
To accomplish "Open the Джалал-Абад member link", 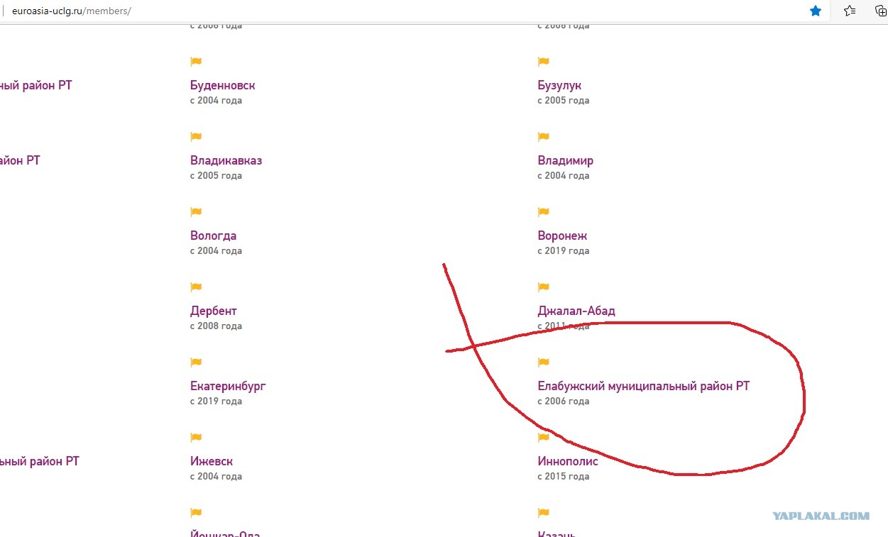I will [x=576, y=311].
